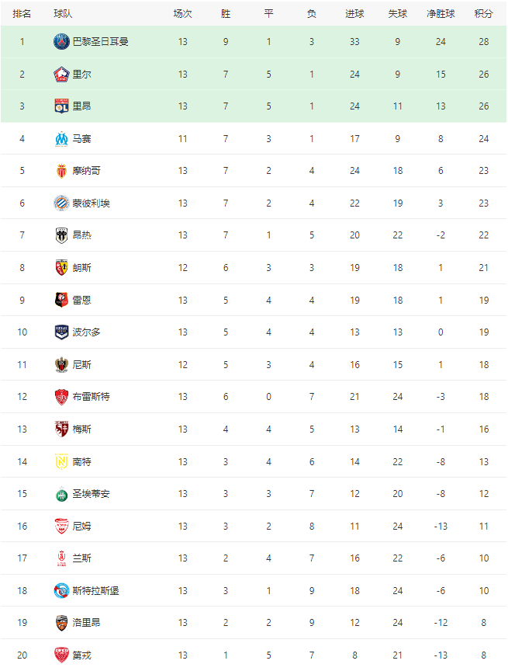508x671 pixels.
Task: Click the Paris Saint-Germain club crest
Action: (61, 41)
